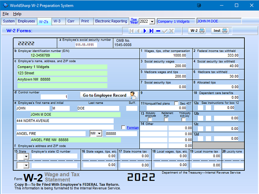Screen dimensions: 259x194
Task: Go to the previous W-2 record
Action: [138, 31]
